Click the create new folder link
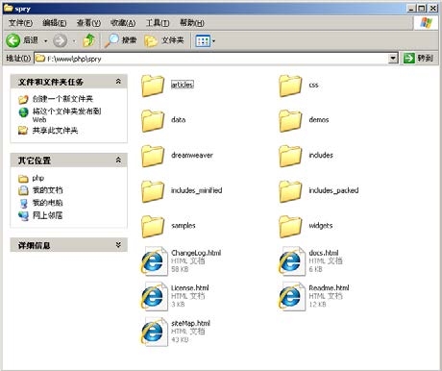The height and width of the screenshot is (371, 442). [x=62, y=99]
